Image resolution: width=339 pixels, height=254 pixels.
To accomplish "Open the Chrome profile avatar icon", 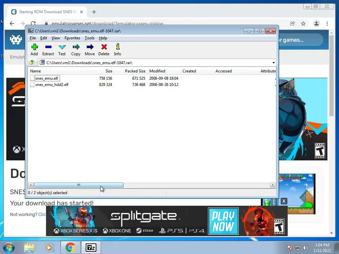I will (x=316, y=23).
